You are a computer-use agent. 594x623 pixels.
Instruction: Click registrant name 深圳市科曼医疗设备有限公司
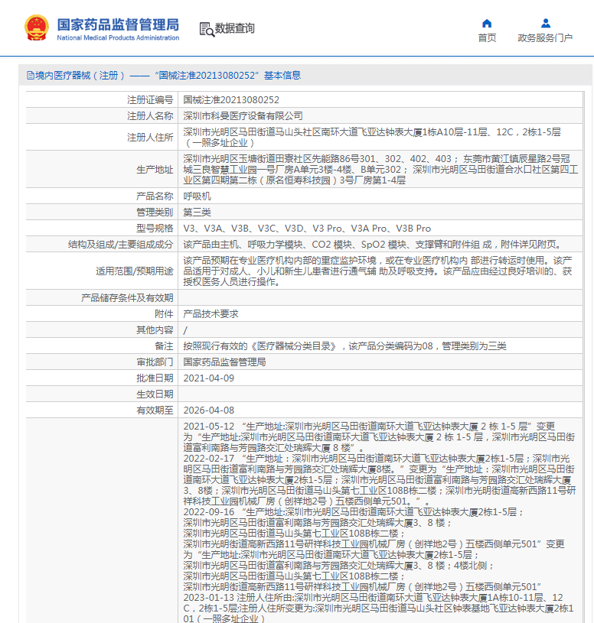tap(243, 116)
